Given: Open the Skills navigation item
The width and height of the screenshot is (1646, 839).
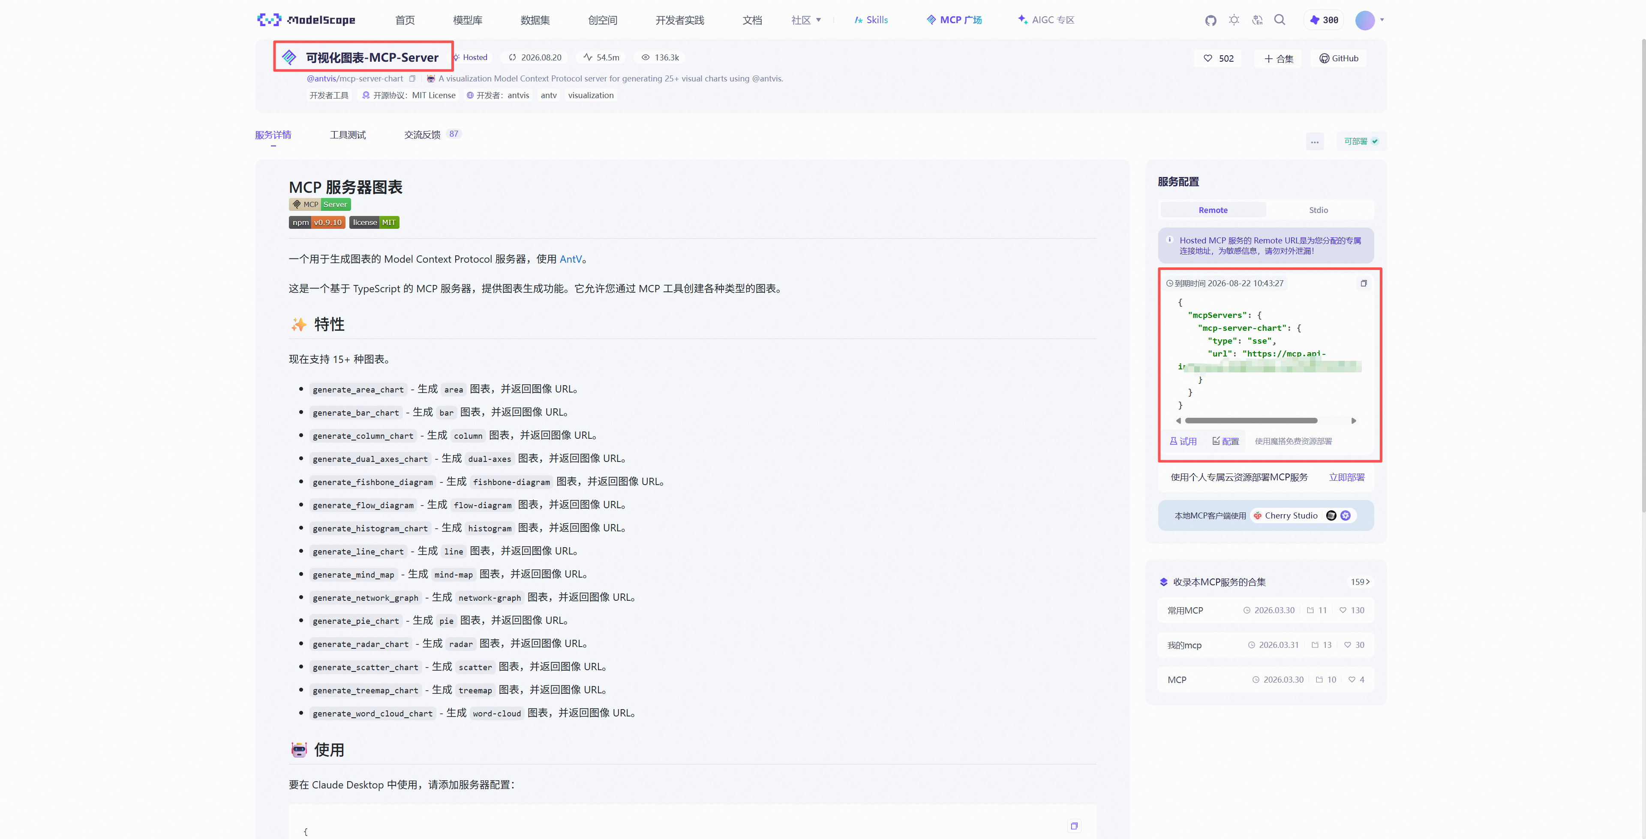Looking at the screenshot, I should coord(871,20).
